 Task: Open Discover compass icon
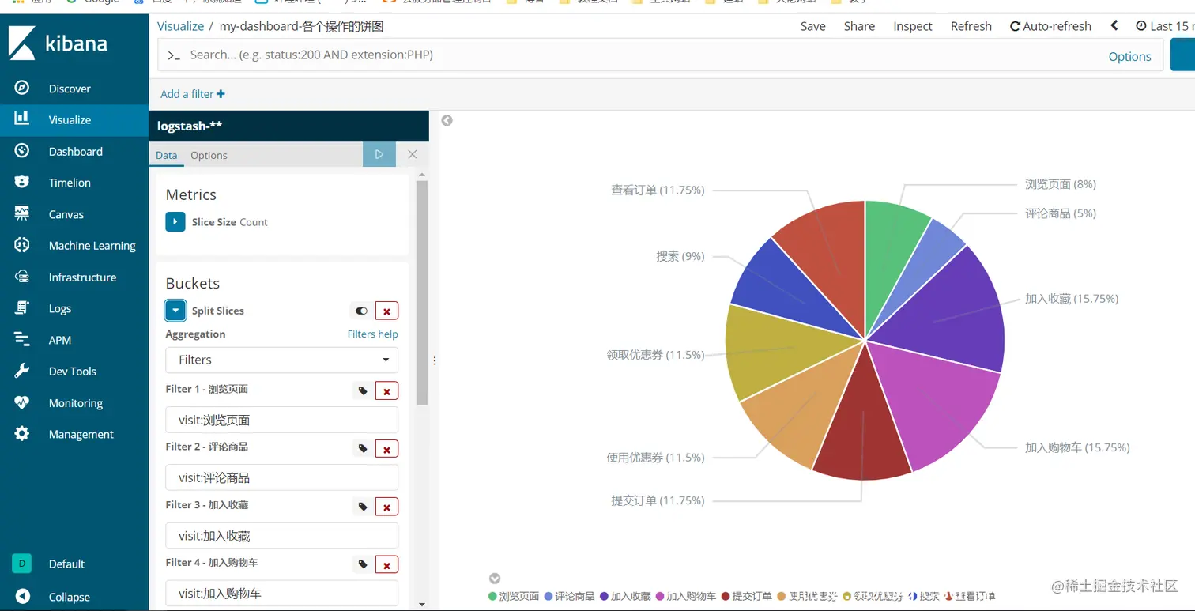pyautogui.click(x=22, y=88)
